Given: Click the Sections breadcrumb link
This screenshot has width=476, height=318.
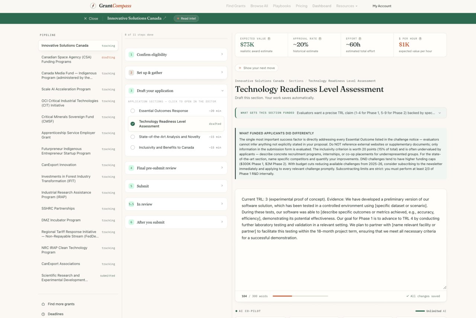Looking at the screenshot, I should (x=296, y=81).
